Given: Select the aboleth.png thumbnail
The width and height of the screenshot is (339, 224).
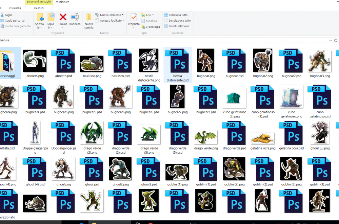Looking at the screenshot, I should pos(35,61).
